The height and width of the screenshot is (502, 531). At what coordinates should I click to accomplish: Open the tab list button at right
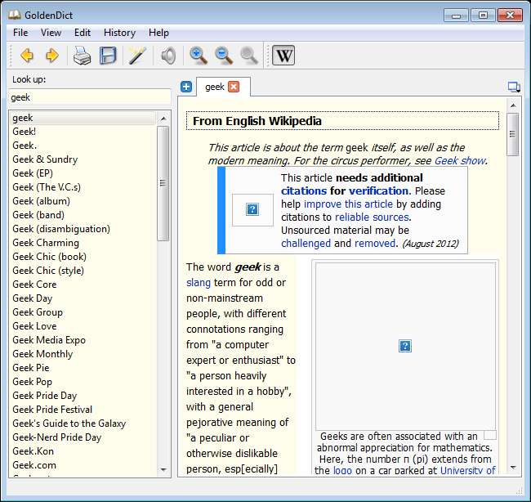(513, 87)
